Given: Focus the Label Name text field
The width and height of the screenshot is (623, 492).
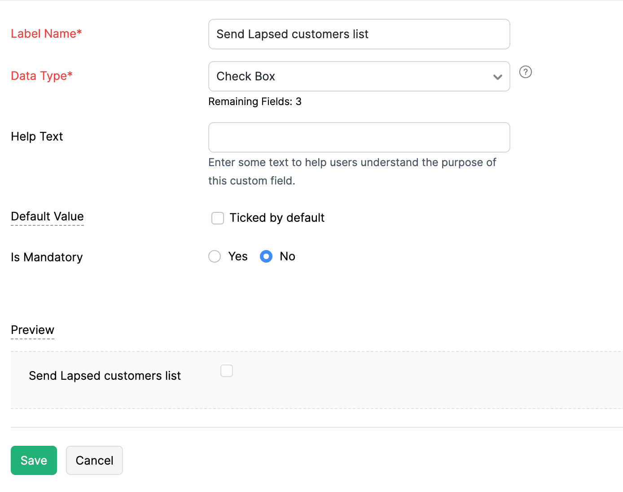Looking at the screenshot, I should tap(359, 34).
